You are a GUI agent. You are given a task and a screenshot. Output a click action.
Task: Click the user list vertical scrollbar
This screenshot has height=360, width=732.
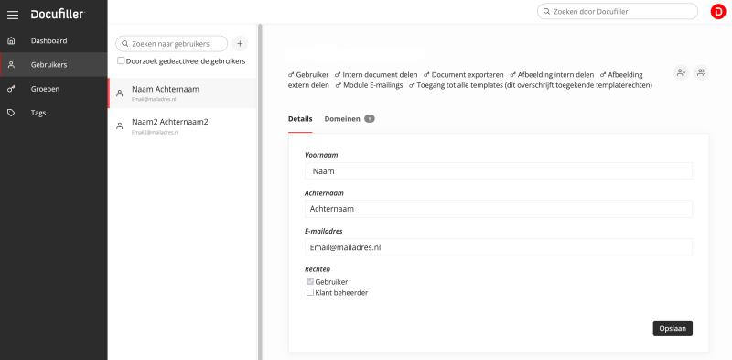(x=260, y=191)
